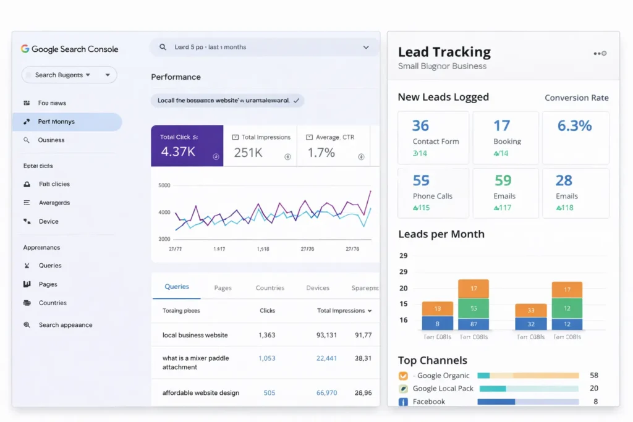The width and height of the screenshot is (633, 422).
Task: Switch to the Countries tab in Performance
Action: point(270,287)
